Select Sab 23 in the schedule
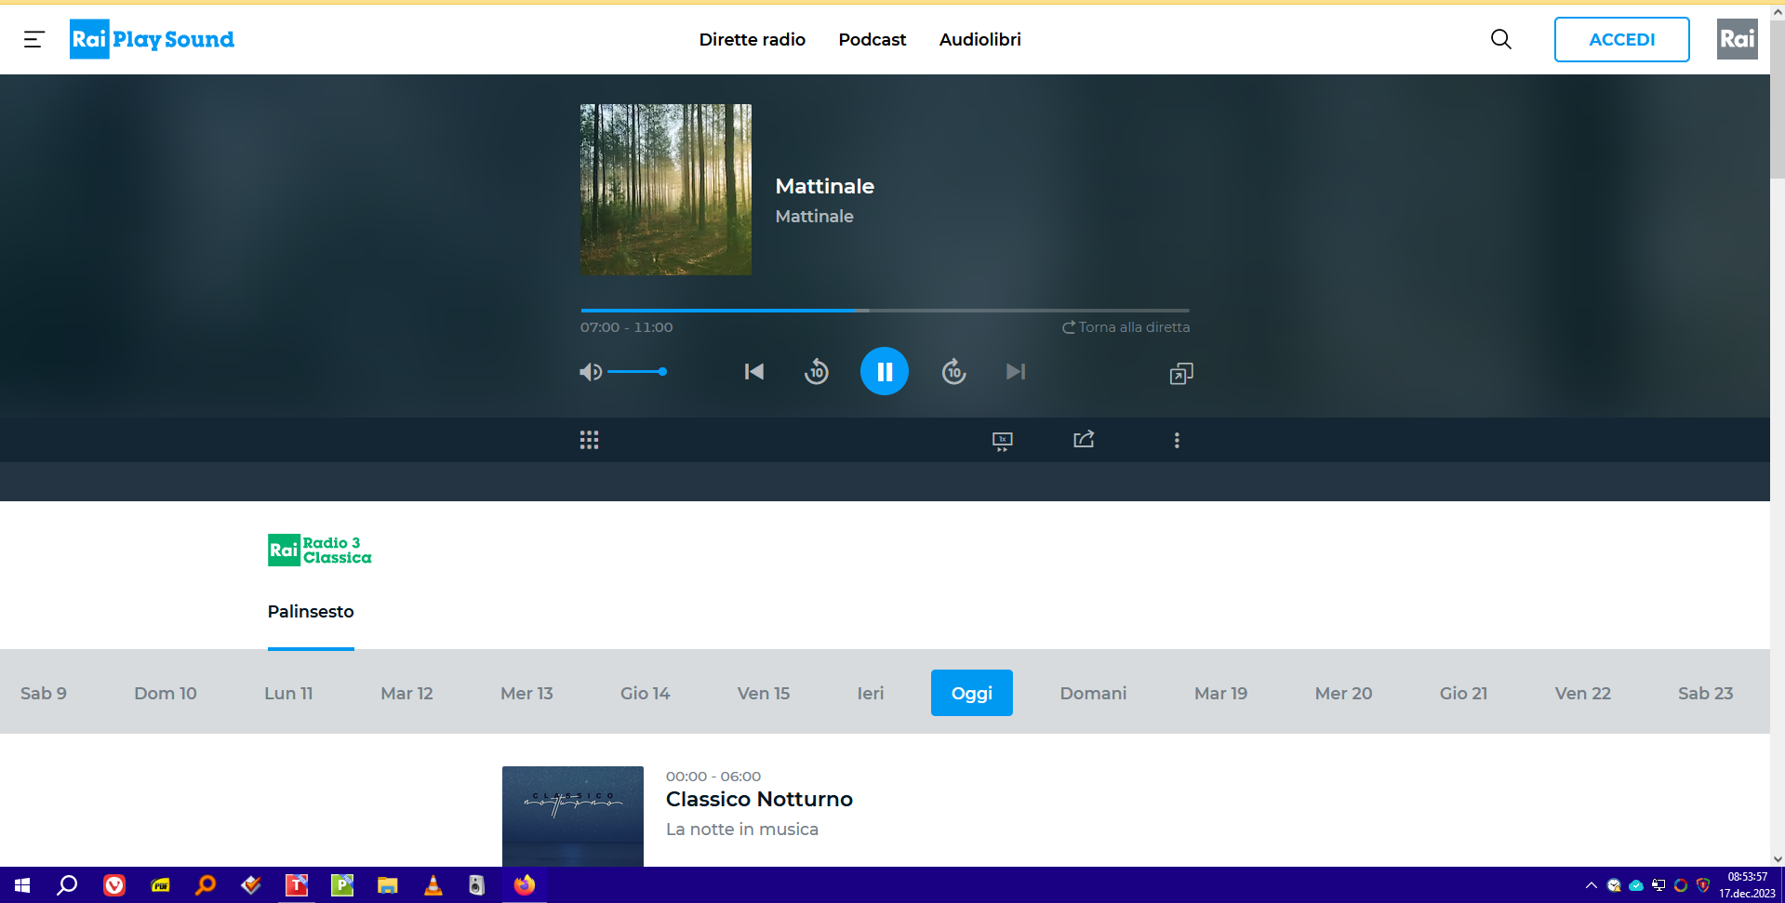 1705,693
